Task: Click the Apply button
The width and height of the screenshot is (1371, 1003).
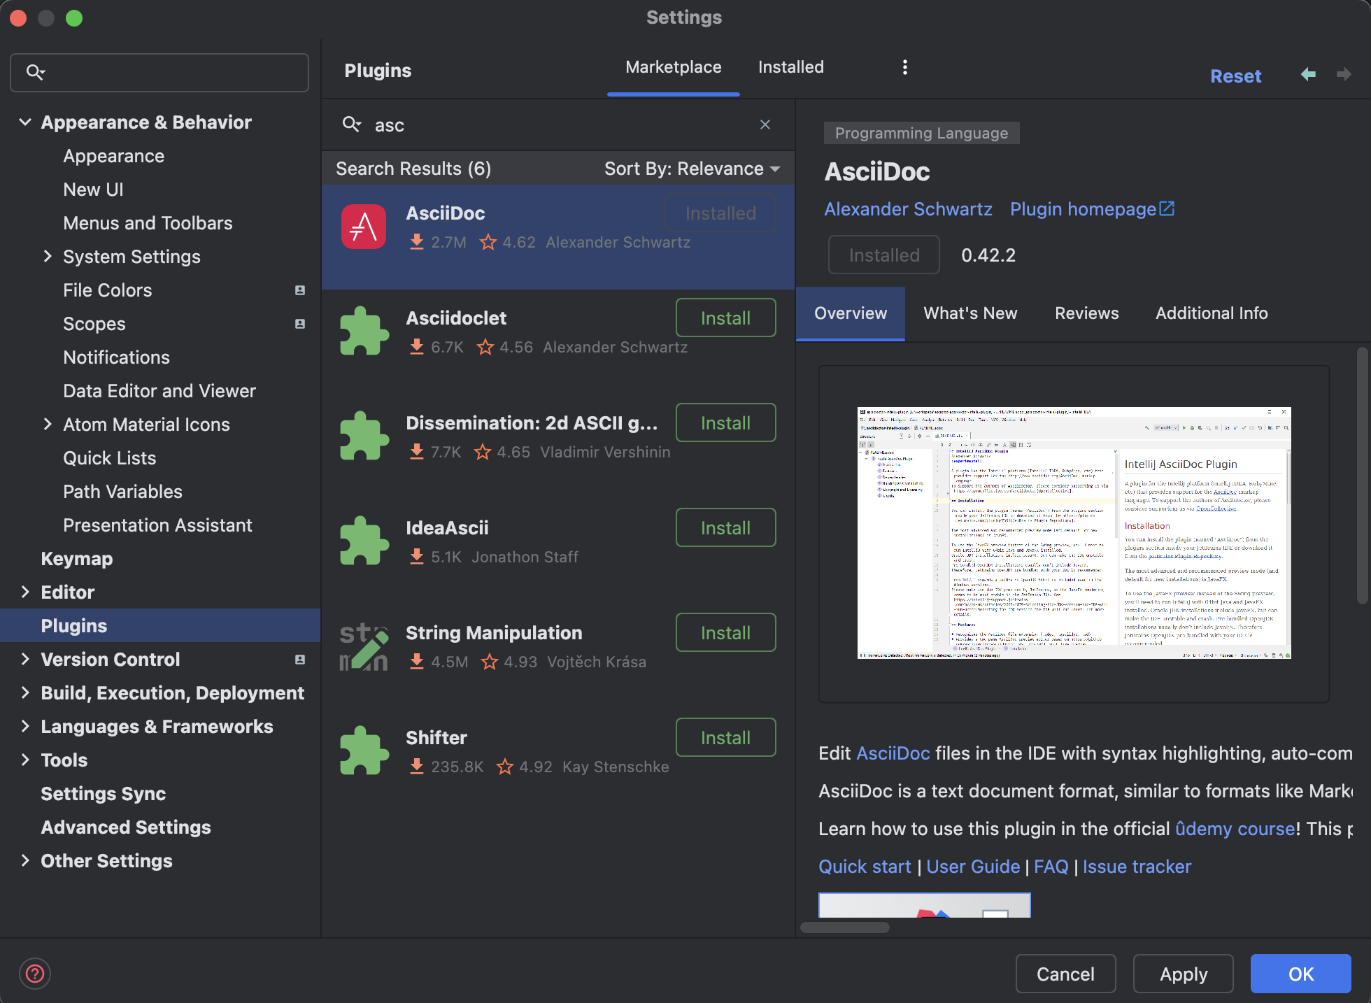Action: tap(1183, 974)
